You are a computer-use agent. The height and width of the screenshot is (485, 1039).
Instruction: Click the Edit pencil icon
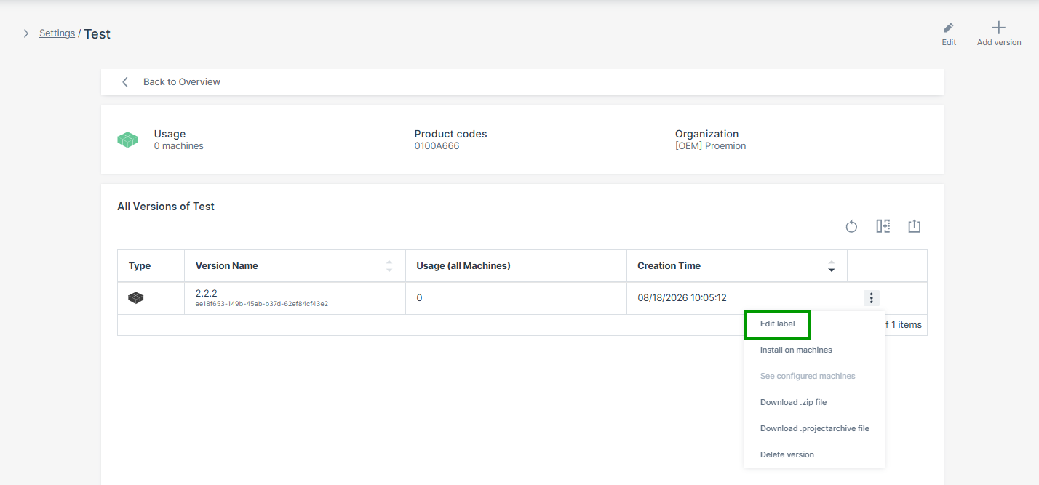pyautogui.click(x=949, y=28)
